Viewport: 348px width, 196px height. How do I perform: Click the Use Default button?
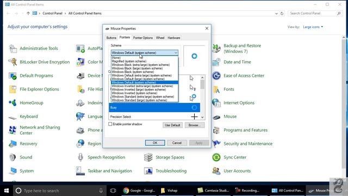(172, 125)
